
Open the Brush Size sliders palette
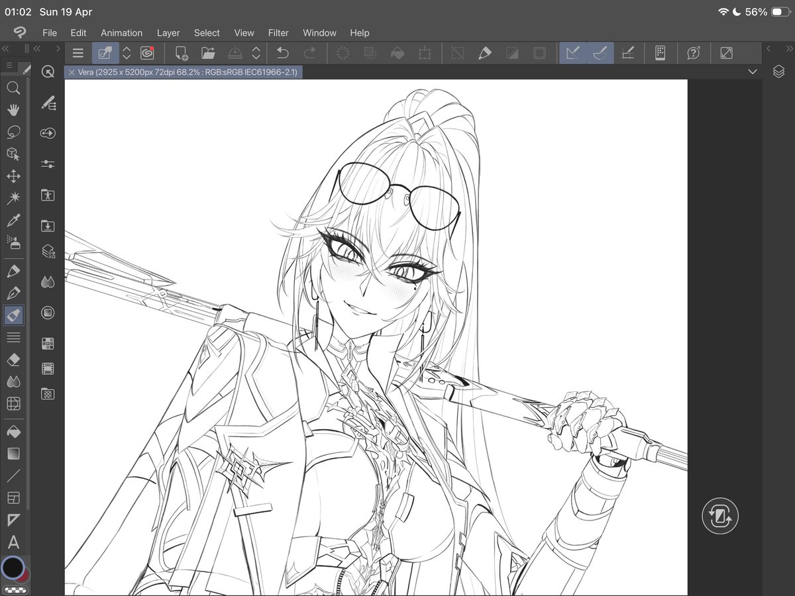point(48,164)
